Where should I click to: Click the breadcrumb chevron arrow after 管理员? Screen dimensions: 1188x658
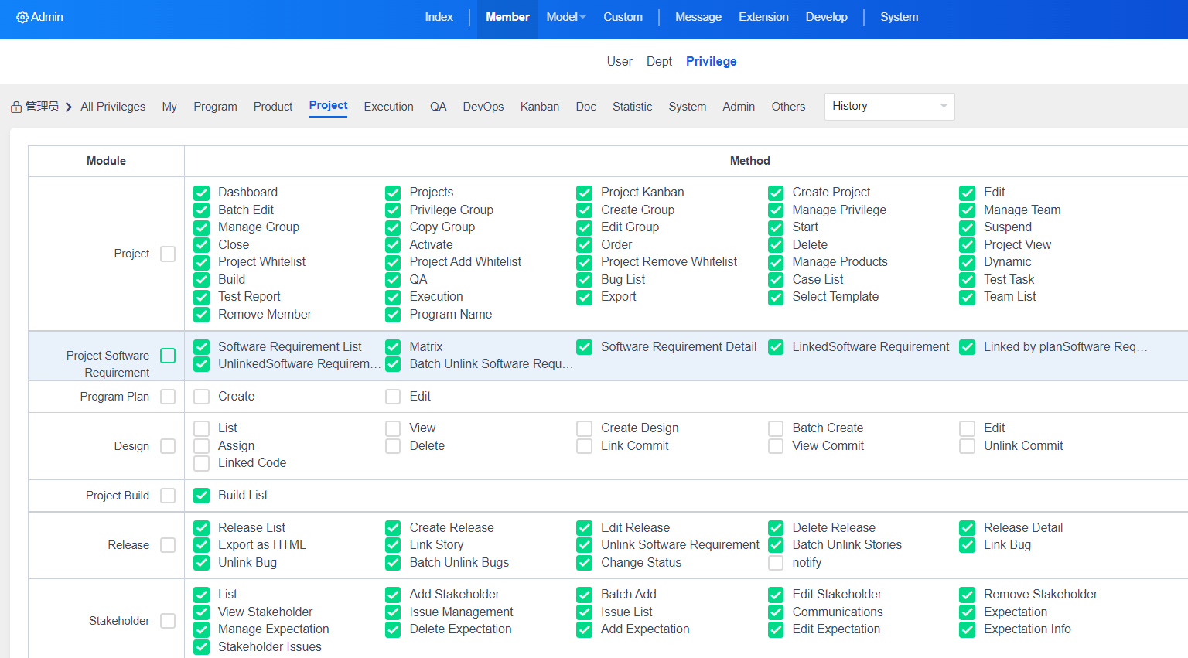[x=69, y=107]
